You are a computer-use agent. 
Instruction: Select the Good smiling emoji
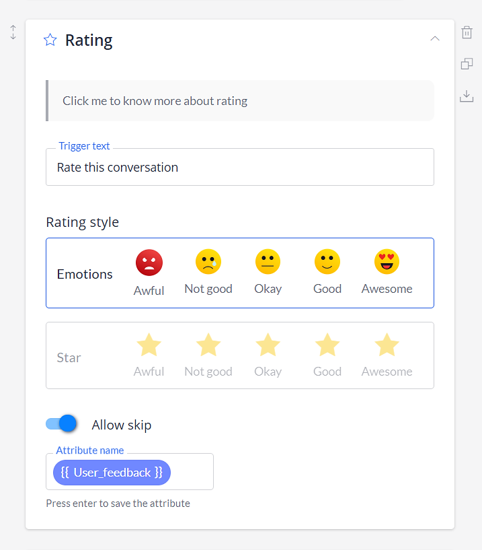coord(327,262)
